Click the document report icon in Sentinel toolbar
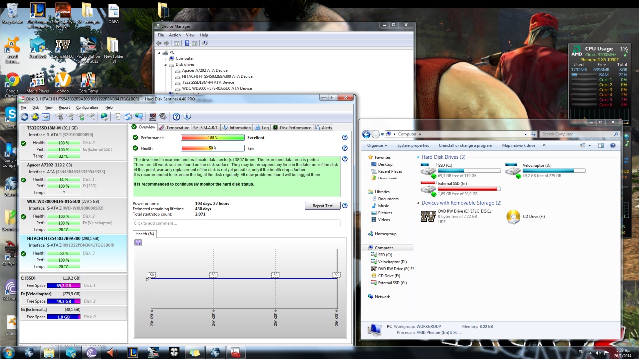639x359 pixels. point(117,117)
